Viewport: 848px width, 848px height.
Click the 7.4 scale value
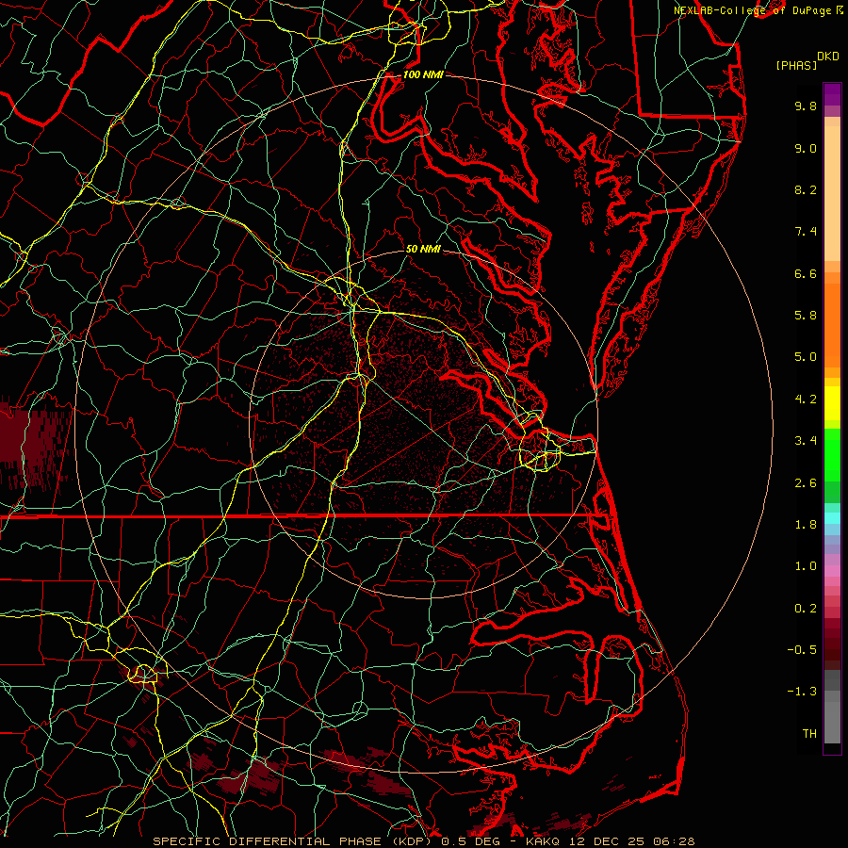pyautogui.click(x=806, y=232)
